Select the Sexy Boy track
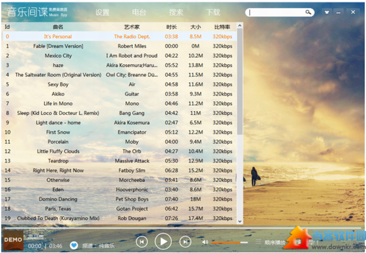The image size is (366, 253). click(58, 85)
